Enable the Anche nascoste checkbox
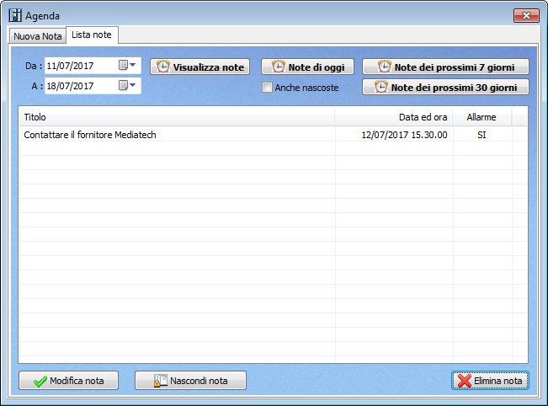 coord(267,88)
